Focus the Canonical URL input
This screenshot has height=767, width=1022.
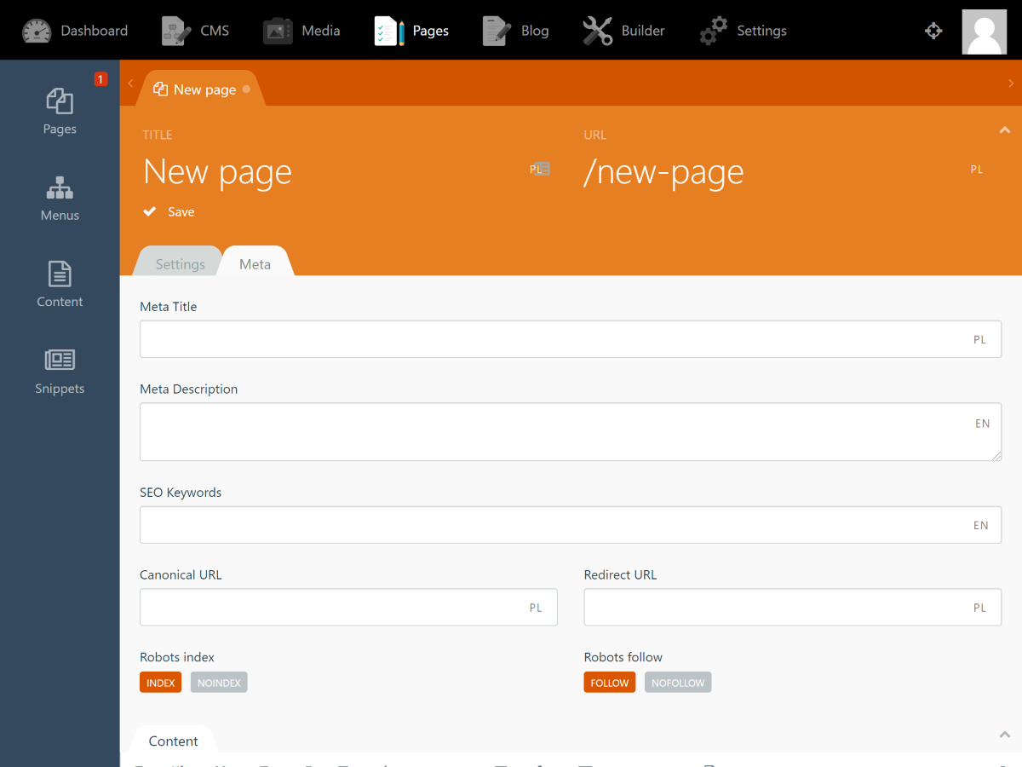tap(348, 607)
